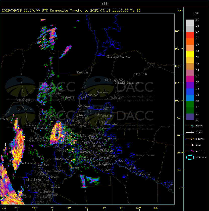Screen dimensions: 209x211
Task: Click the '180' km tick label on the right axis
Action: [177, 31]
